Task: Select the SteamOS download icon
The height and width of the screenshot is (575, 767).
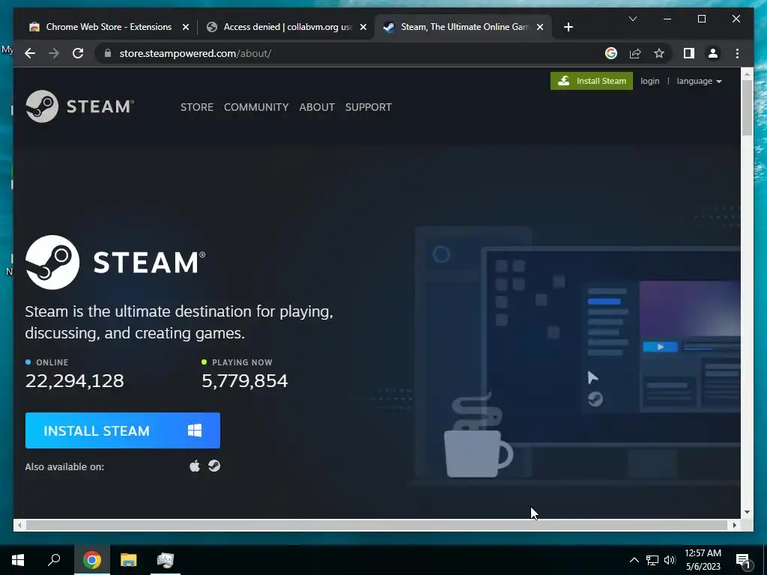Action: click(214, 466)
